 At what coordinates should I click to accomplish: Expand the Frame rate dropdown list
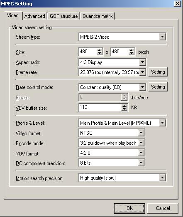coord(142,72)
